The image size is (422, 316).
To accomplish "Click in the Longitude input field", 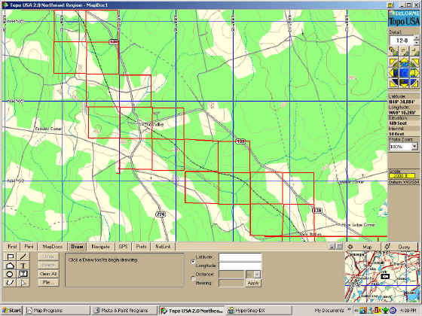I will point(240,266).
